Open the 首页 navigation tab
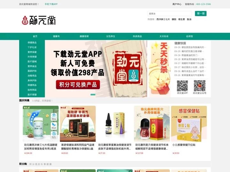This screenshot has width=230, height=172. click(x=35, y=36)
